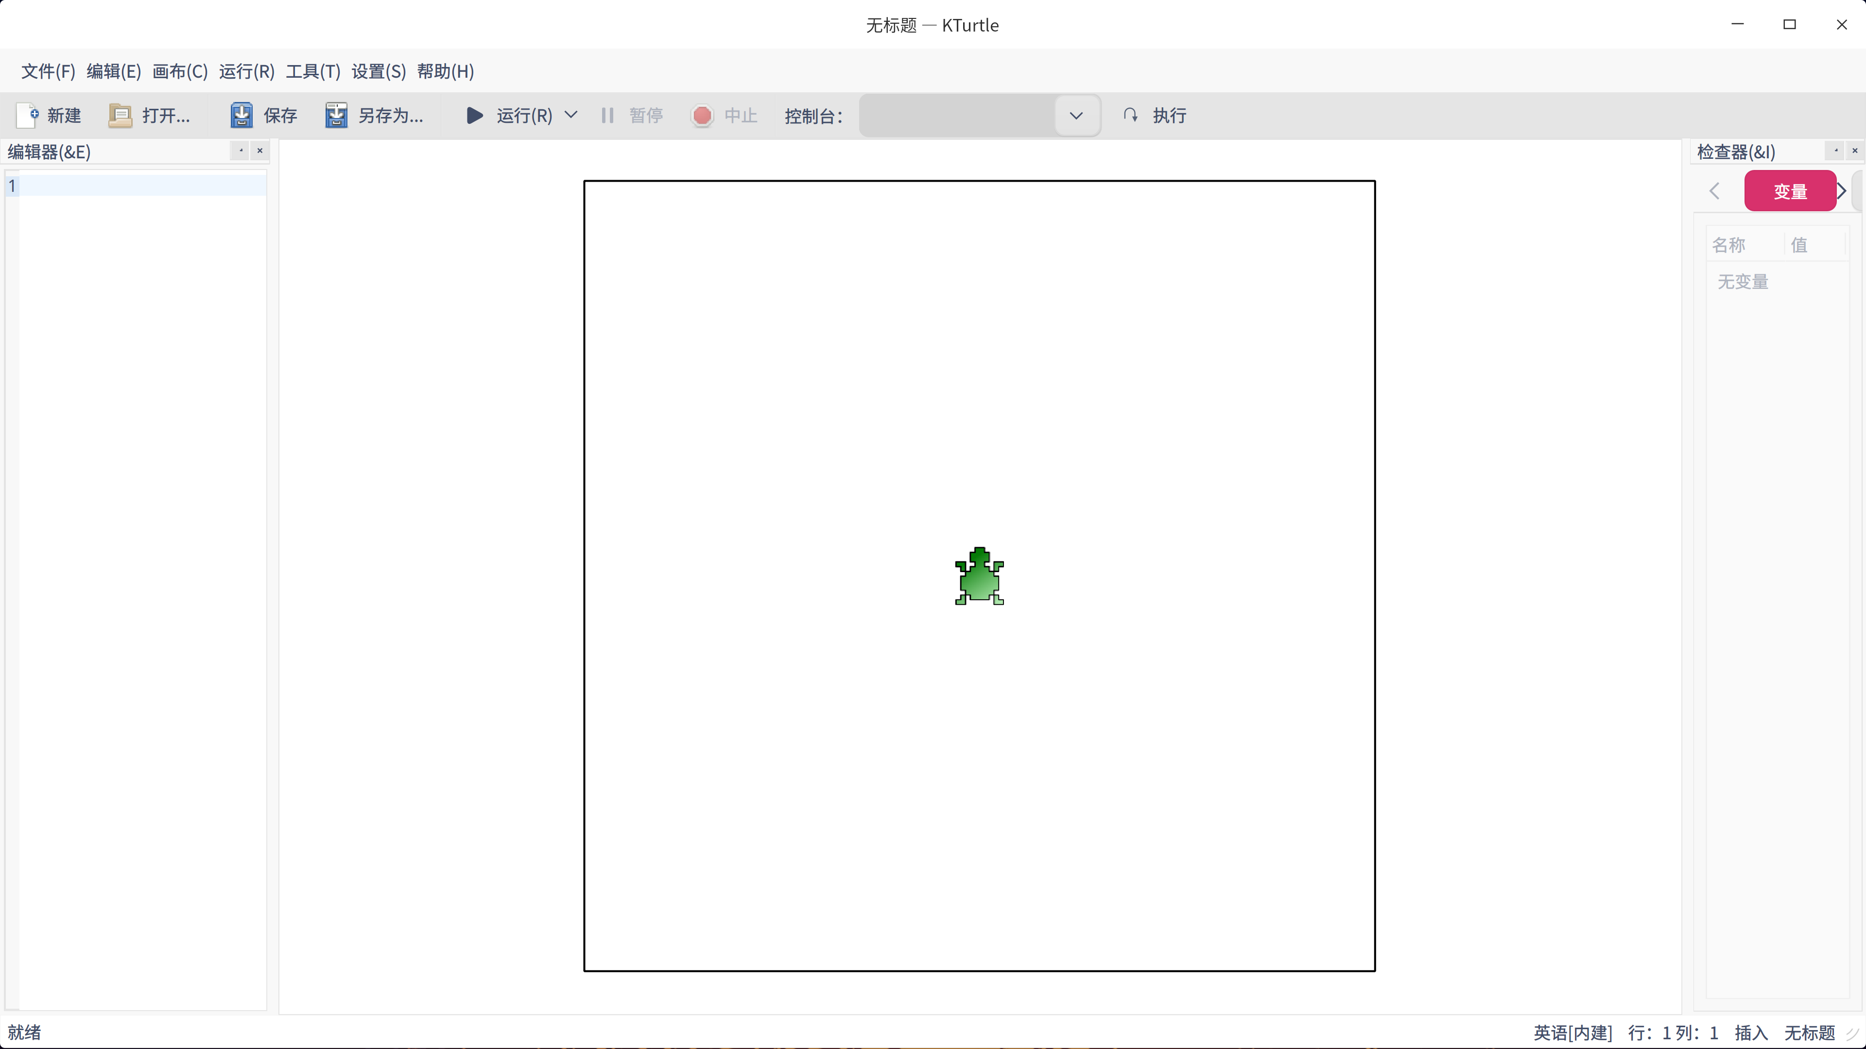
Task: Click the inspector tab scroll-left arrow
Action: [x=1714, y=191]
